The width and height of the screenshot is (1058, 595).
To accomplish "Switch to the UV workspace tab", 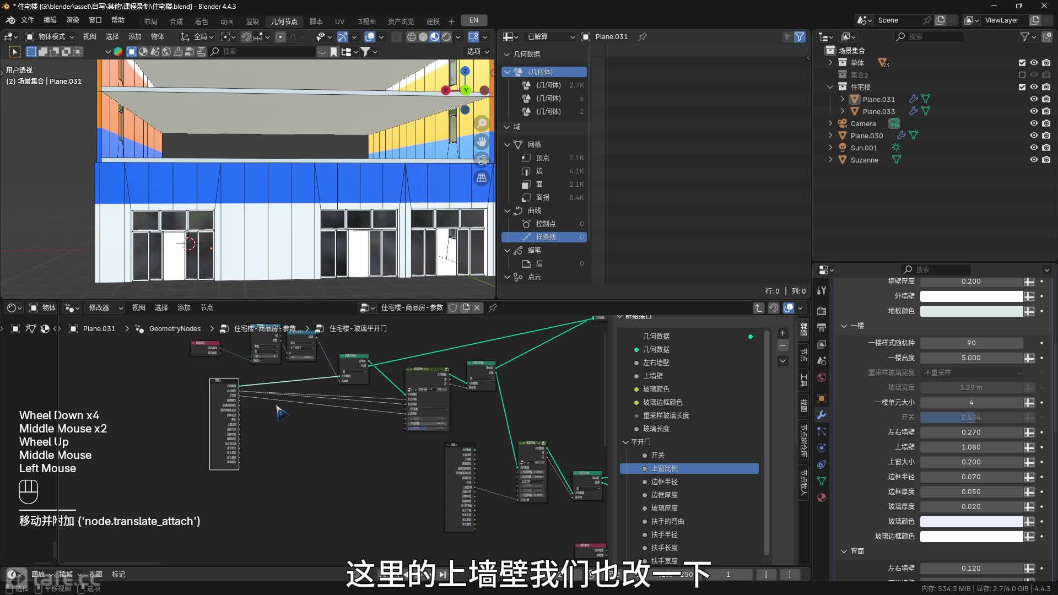I will click(x=339, y=21).
